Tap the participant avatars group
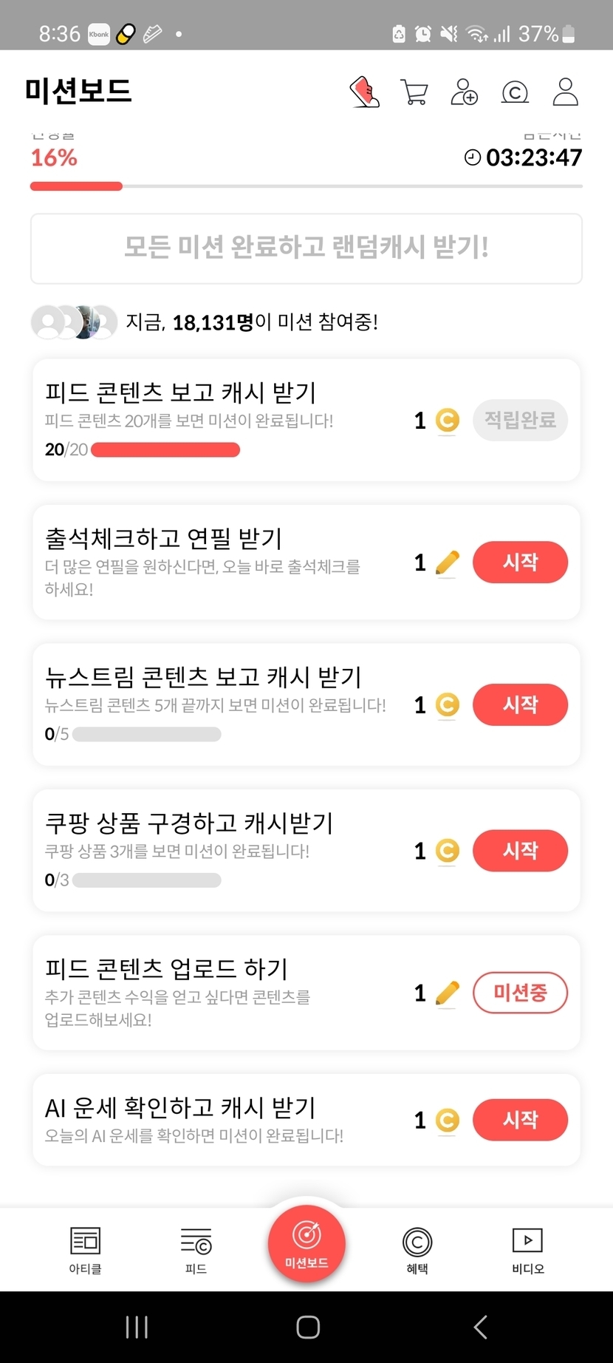 pos(74,322)
